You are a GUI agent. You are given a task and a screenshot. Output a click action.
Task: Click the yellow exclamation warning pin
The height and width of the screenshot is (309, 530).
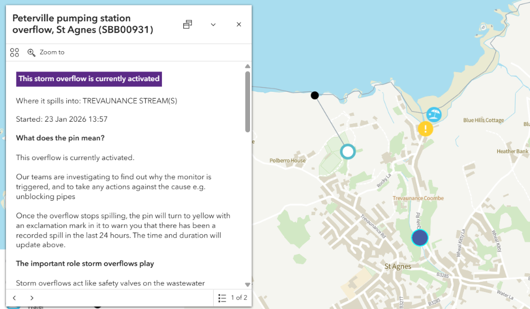425,129
